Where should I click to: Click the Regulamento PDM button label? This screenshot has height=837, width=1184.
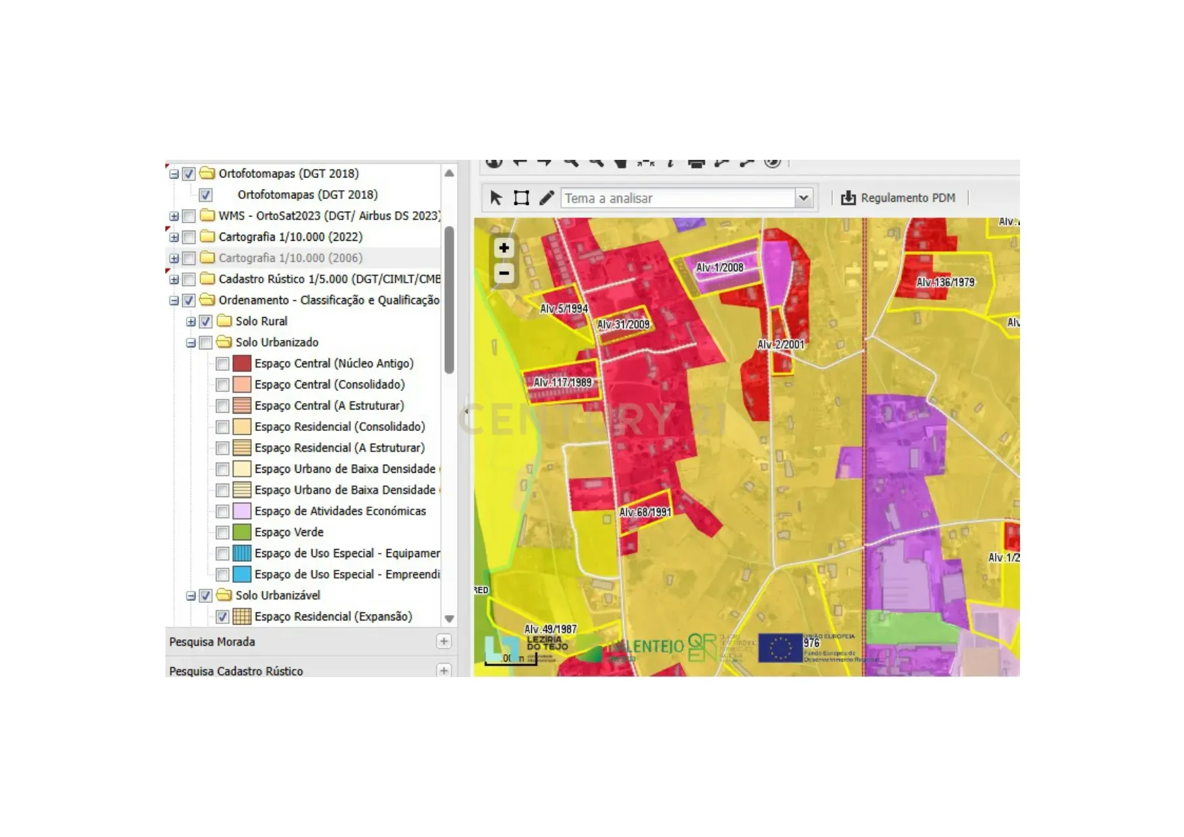[907, 198]
